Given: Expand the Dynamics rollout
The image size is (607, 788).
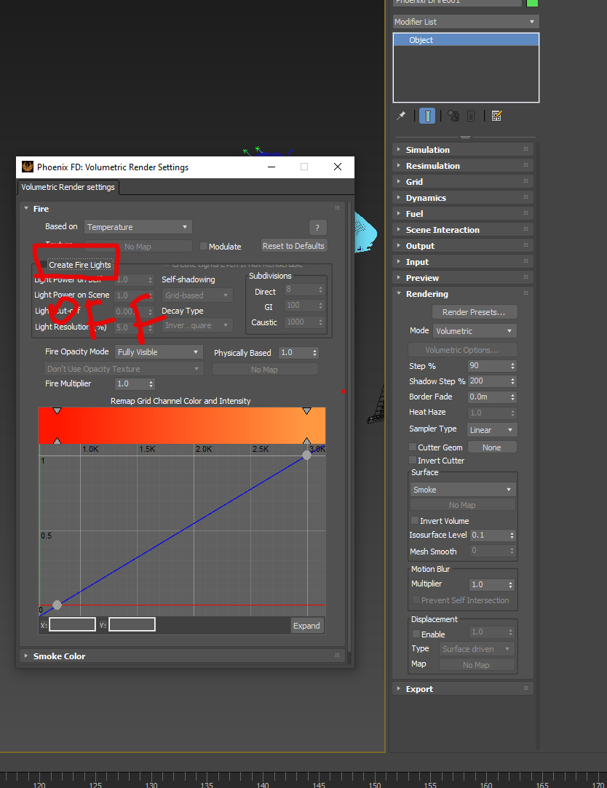Looking at the screenshot, I should pos(463,198).
